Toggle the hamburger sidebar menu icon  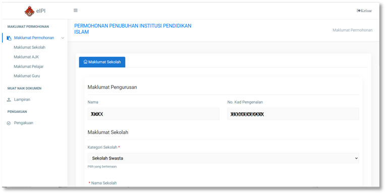click(x=76, y=10)
